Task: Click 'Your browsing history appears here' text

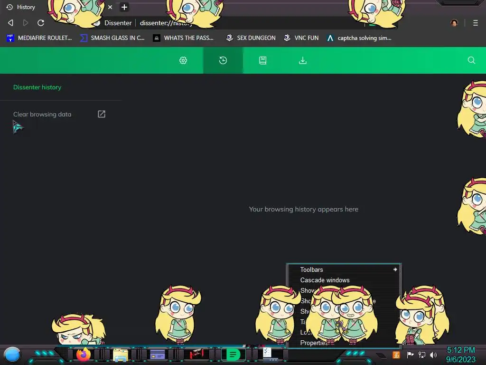Action: tap(303, 209)
